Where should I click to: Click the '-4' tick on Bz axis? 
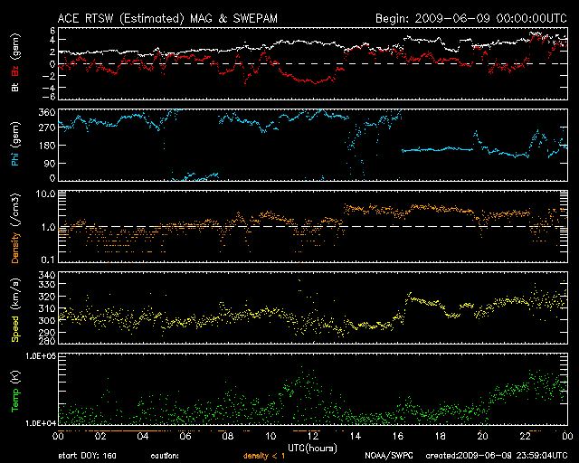point(48,88)
